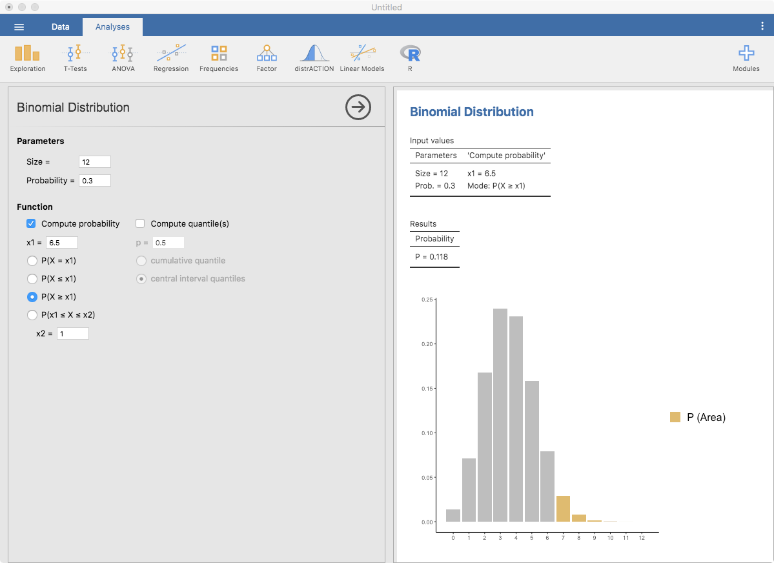Choose the P(x1 ≤ X ≤ x2) option
This screenshot has width=774, height=563.
[x=32, y=315]
